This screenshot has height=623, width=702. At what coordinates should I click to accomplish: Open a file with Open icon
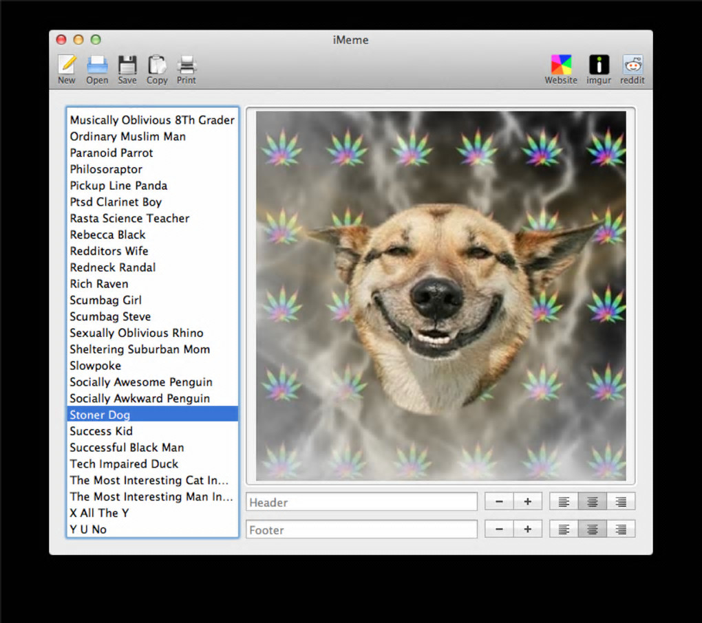coord(97,65)
